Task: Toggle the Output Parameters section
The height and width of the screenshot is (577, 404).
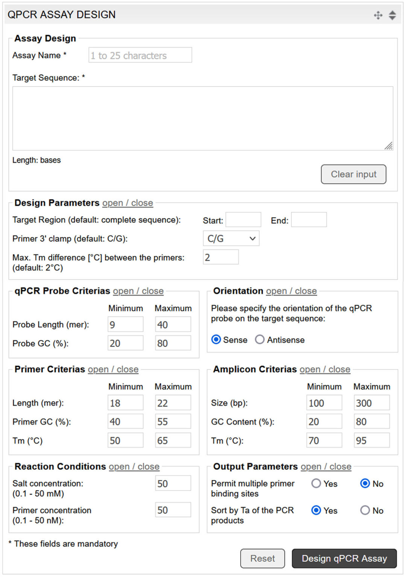Action: 325,467
